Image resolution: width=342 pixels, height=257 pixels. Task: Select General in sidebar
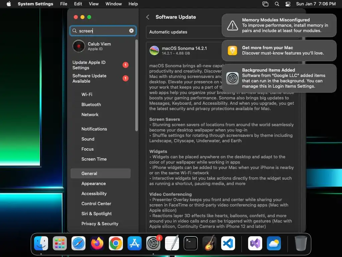101,174
